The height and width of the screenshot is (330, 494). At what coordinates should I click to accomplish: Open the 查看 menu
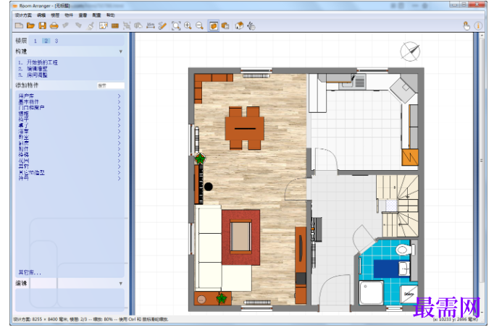click(x=83, y=15)
